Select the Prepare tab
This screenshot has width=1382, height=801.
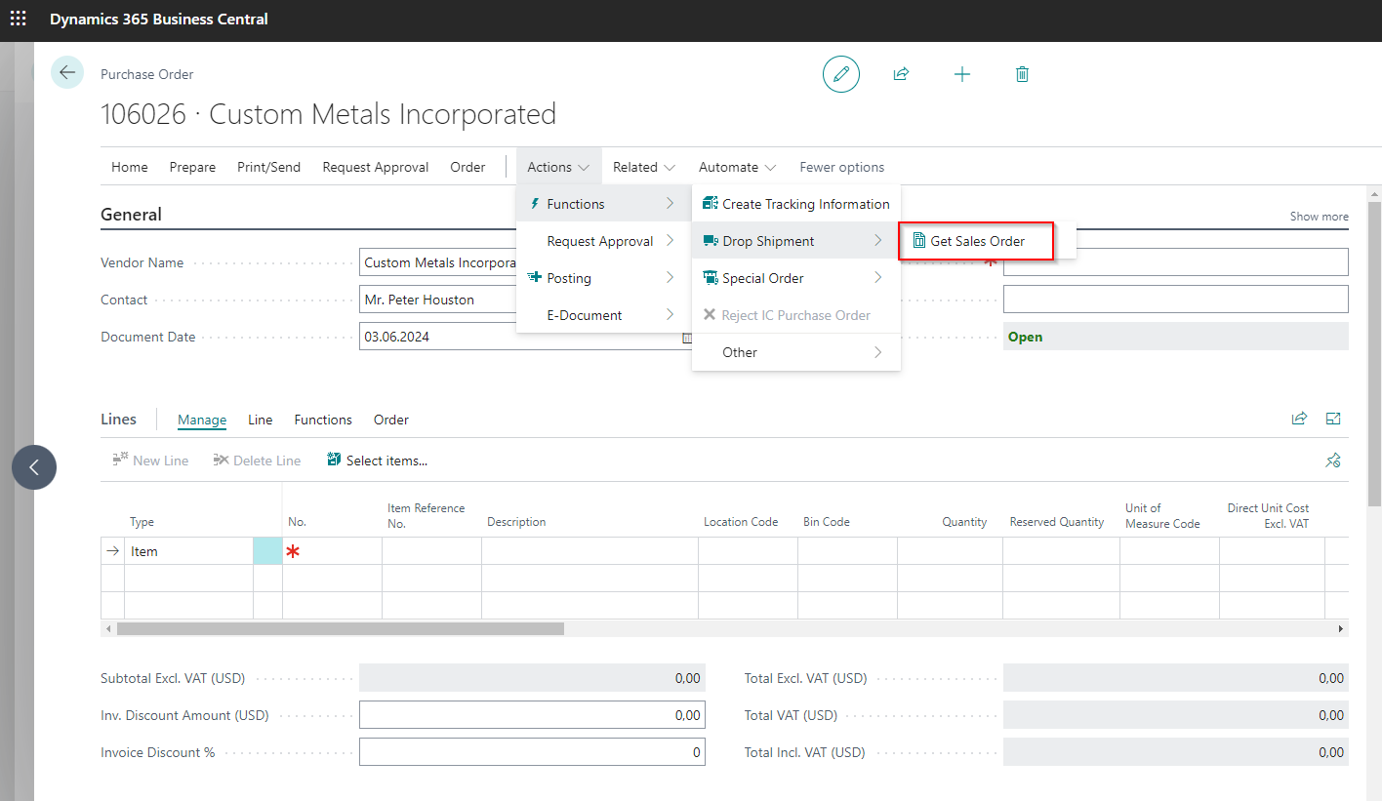(x=192, y=167)
